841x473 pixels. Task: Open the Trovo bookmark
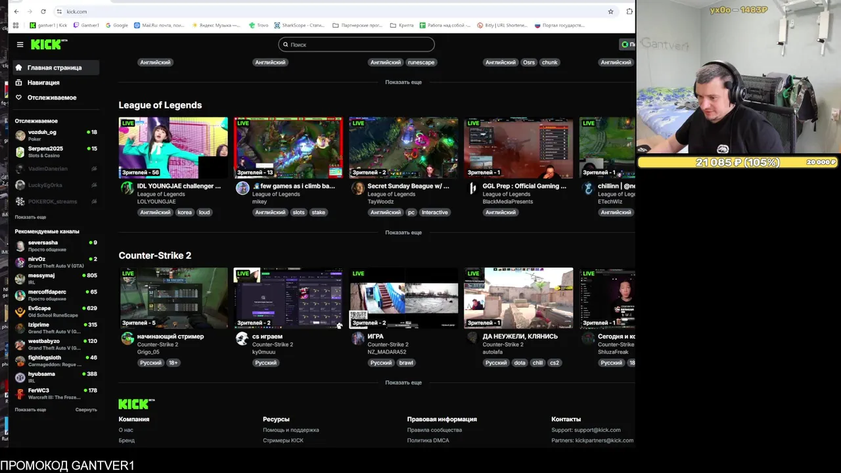(x=259, y=25)
